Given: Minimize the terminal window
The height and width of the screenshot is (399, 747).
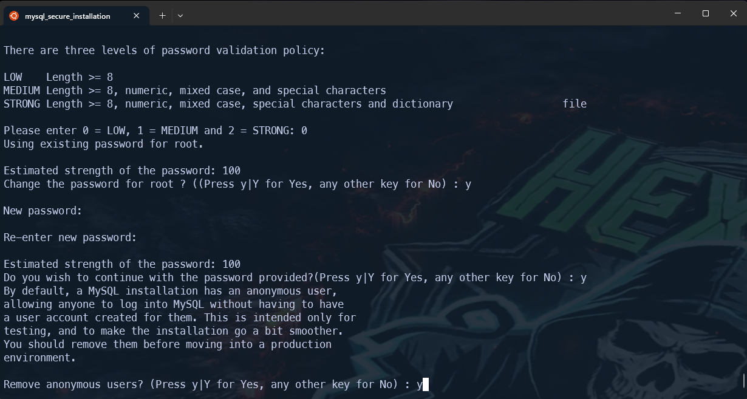Looking at the screenshot, I should [677, 13].
